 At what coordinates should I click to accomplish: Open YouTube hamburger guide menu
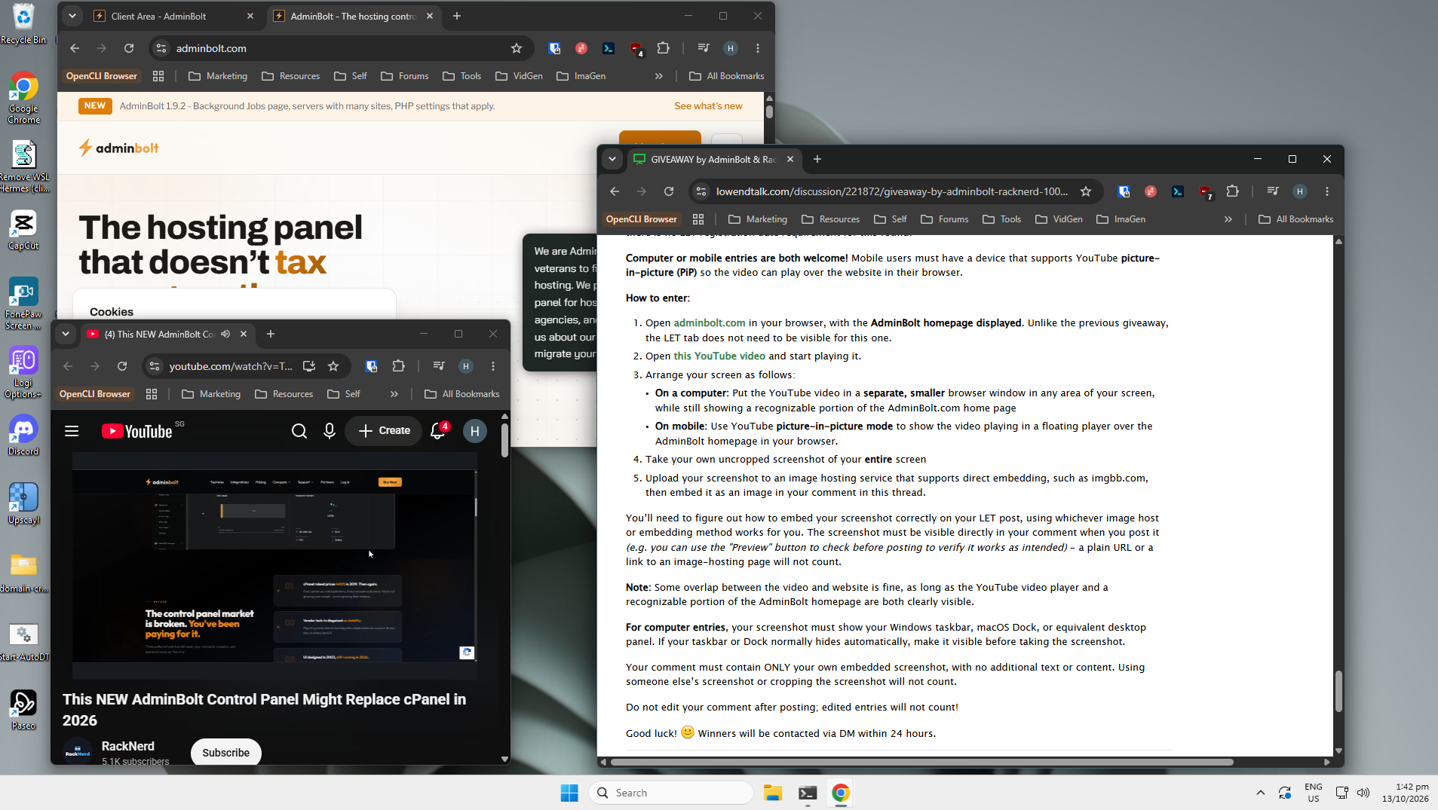(x=72, y=431)
